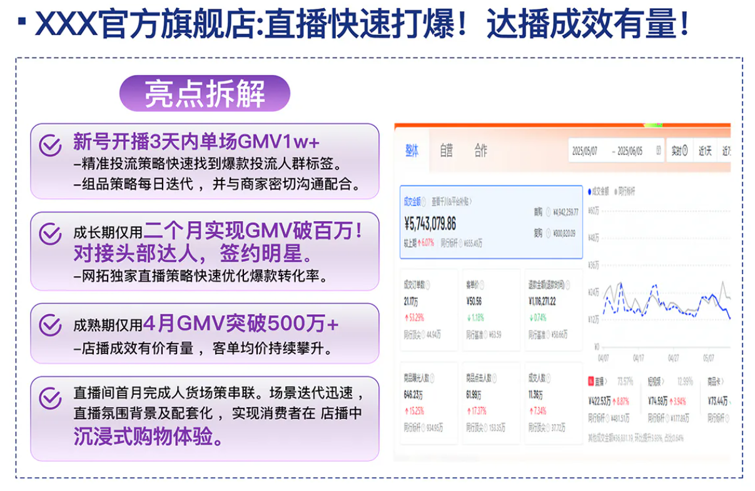This screenshot has height=491, width=755.
Task: Click the 04/17 label on chart axis
Action: pyautogui.click(x=638, y=359)
